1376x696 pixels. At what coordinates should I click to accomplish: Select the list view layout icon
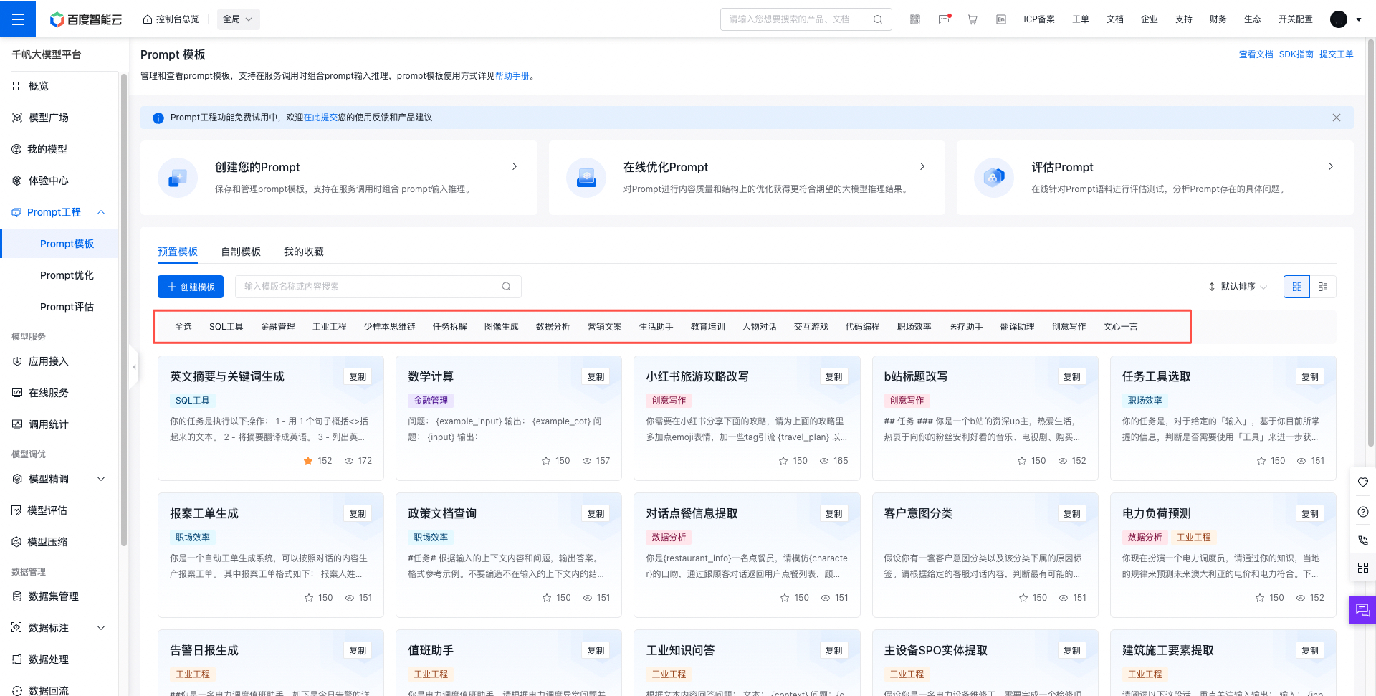click(1324, 286)
